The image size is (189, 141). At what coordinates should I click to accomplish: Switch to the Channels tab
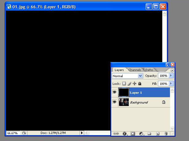point(135,70)
